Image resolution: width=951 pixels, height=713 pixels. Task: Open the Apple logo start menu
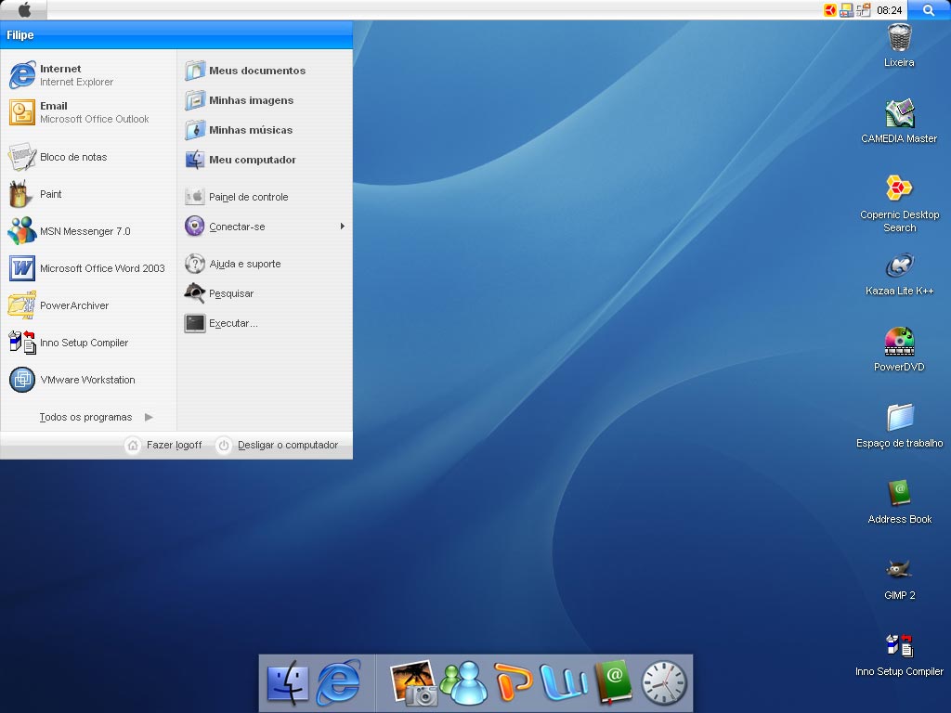[23, 9]
